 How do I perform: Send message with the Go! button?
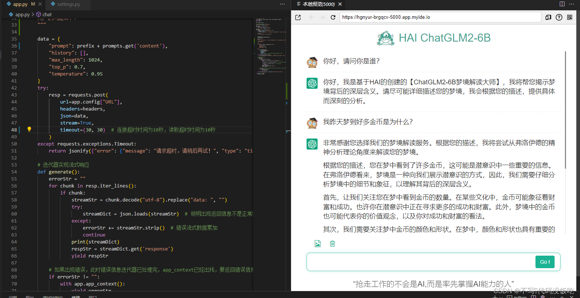[545, 262]
